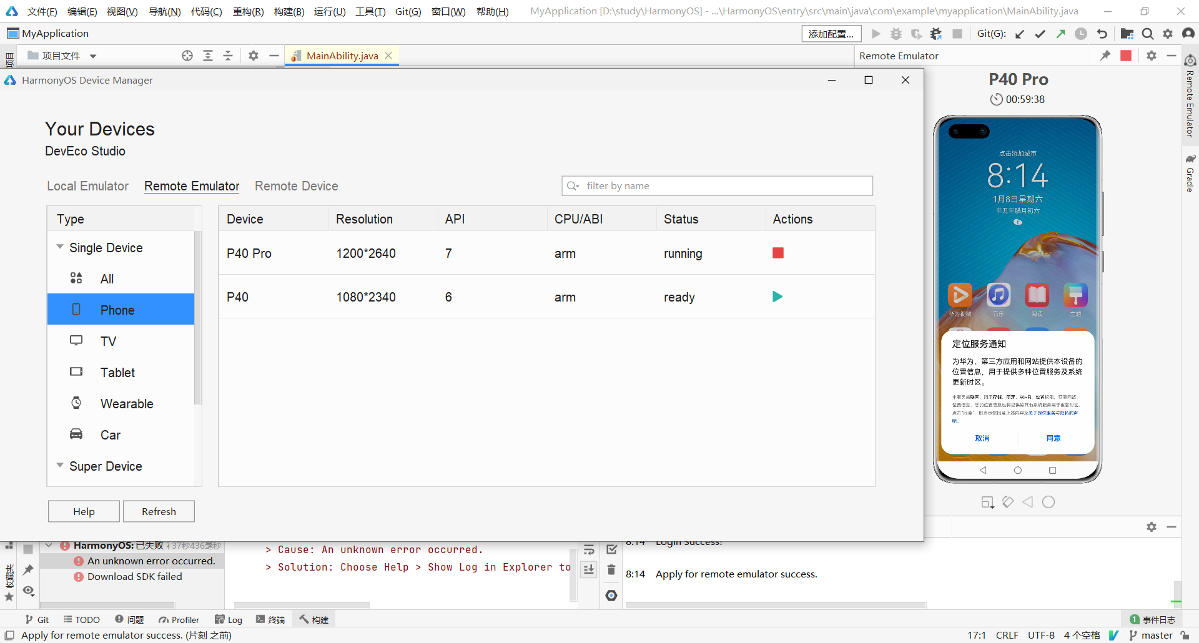Select Wearable in the device type list
Image resolution: width=1199 pixels, height=643 pixels.
(121, 403)
